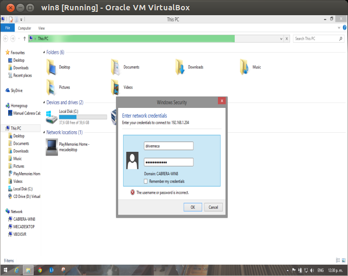The width and height of the screenshot is (348, 276).
Task: Select CABRERA-WIN8 under Network
Action: pos(22,219)
